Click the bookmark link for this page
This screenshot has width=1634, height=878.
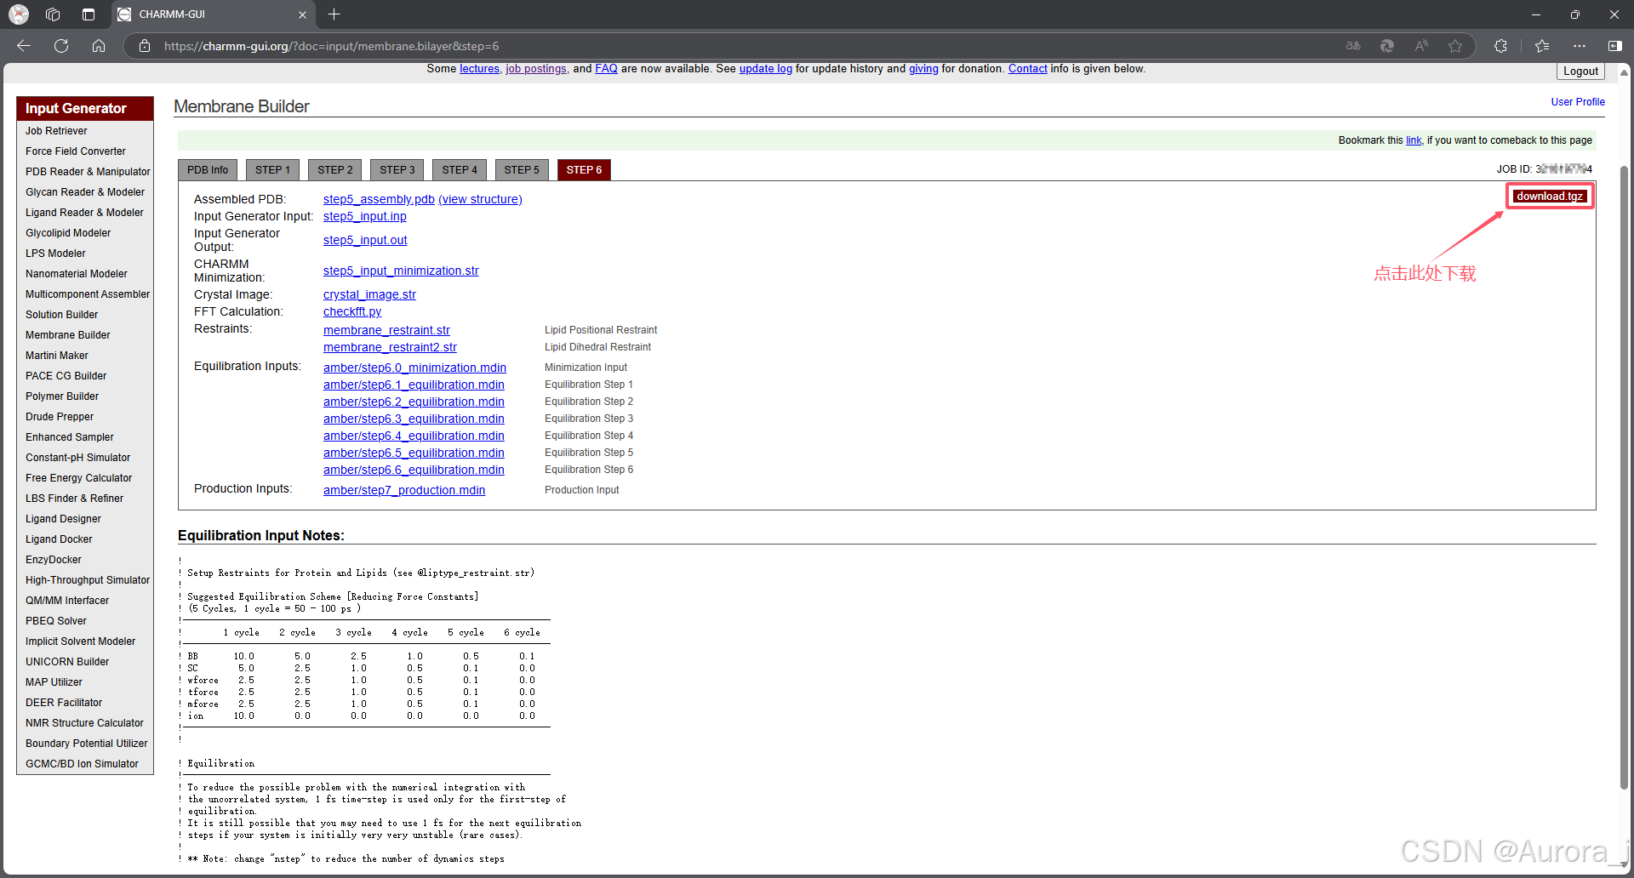(x=1414, y=140)
